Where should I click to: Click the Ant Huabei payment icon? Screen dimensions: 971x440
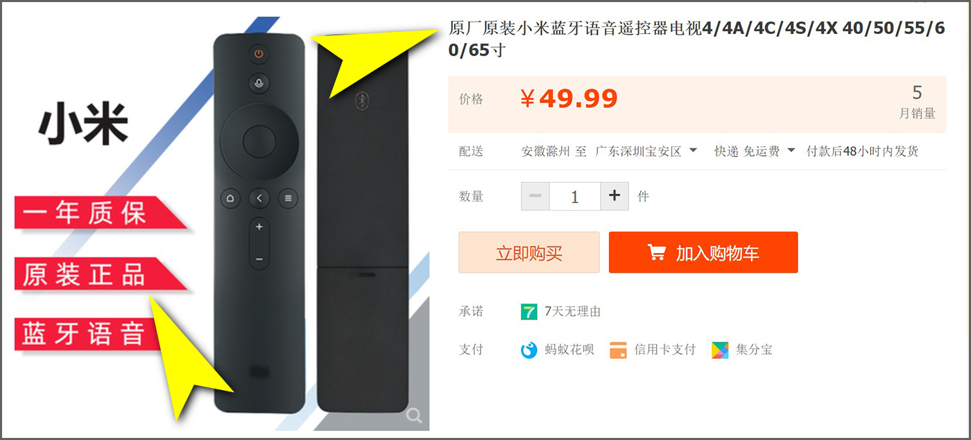coord(529,350)
